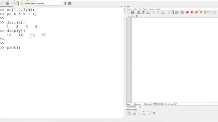Save file icon in Editor toolbar
The width and height of the screenshot is (218, 122).
coord(139,13)
